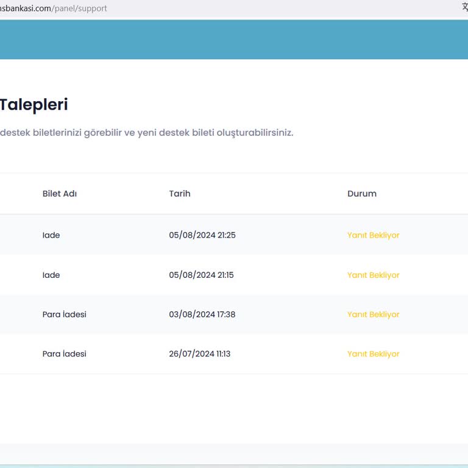Open the Iade ticket from 05/08/2024 21:15
Screen dimensions: 468x468
click(x=51, y=275)
